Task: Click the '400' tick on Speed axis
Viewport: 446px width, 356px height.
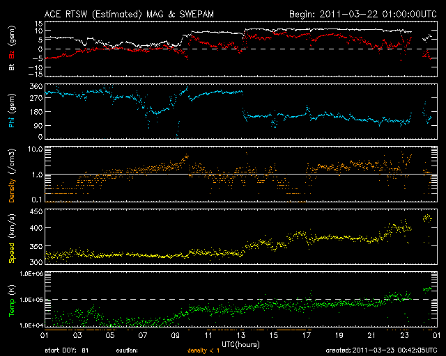Action: (36, 228)
